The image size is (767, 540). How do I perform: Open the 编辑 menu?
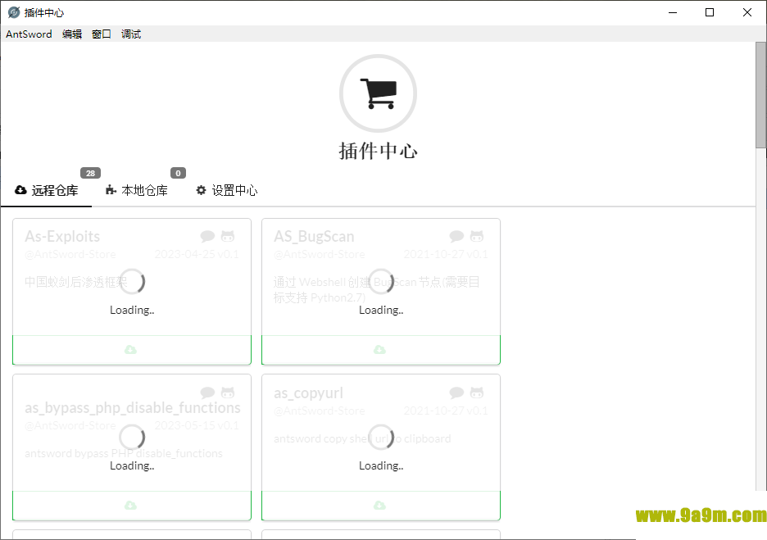72,34
